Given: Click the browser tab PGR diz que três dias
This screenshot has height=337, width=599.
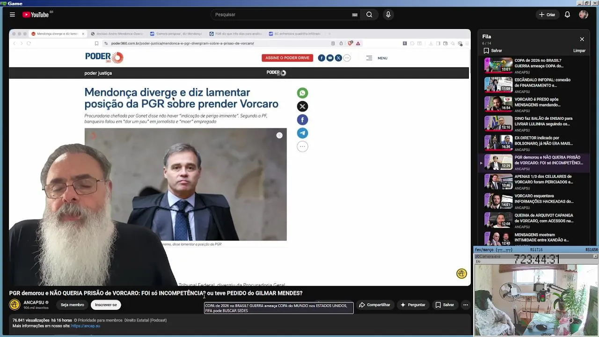Looking at the screenshot, I should (x=236, y=34).
